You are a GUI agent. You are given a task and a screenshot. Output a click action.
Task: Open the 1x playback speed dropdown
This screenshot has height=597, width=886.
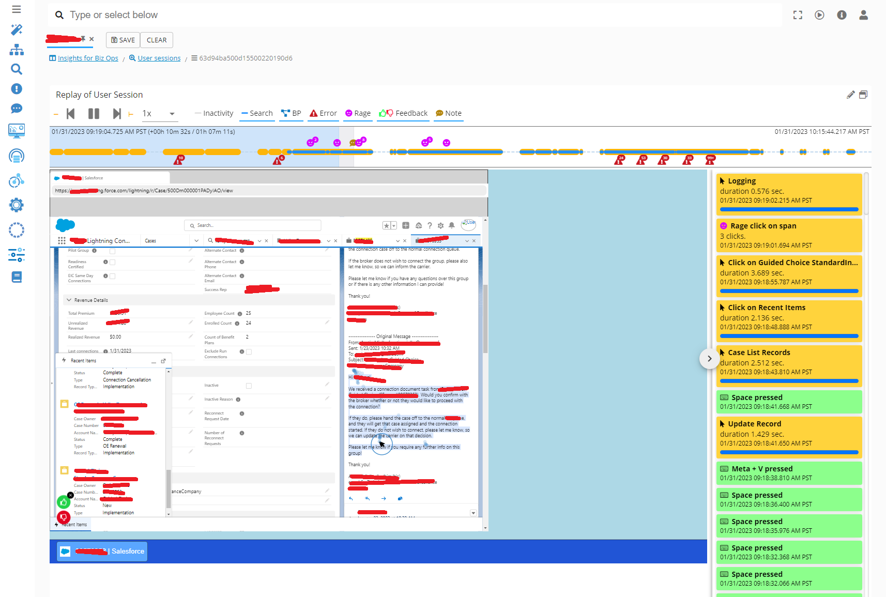pyautogui.click(x=159, y=114)
